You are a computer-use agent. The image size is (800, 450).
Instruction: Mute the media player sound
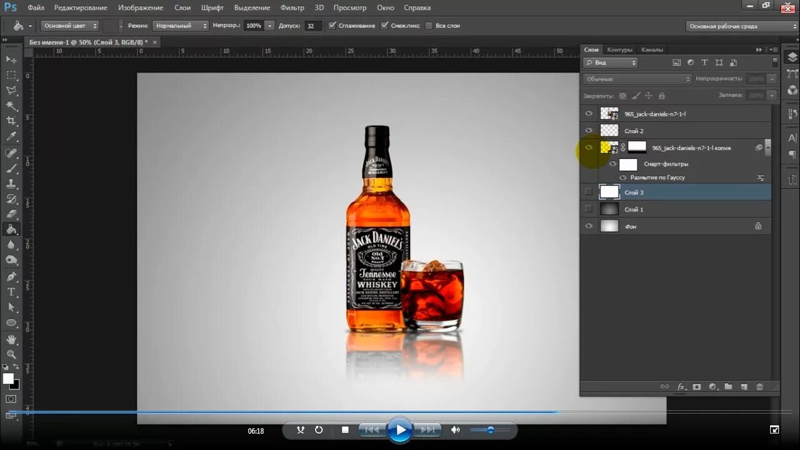(456, 430)
